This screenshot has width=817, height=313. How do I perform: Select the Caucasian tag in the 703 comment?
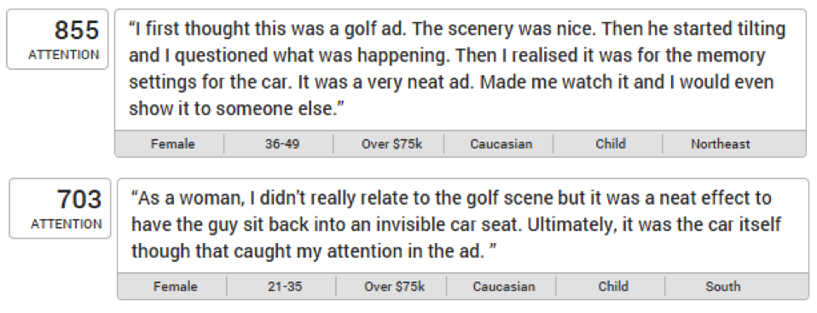(504, 287)
